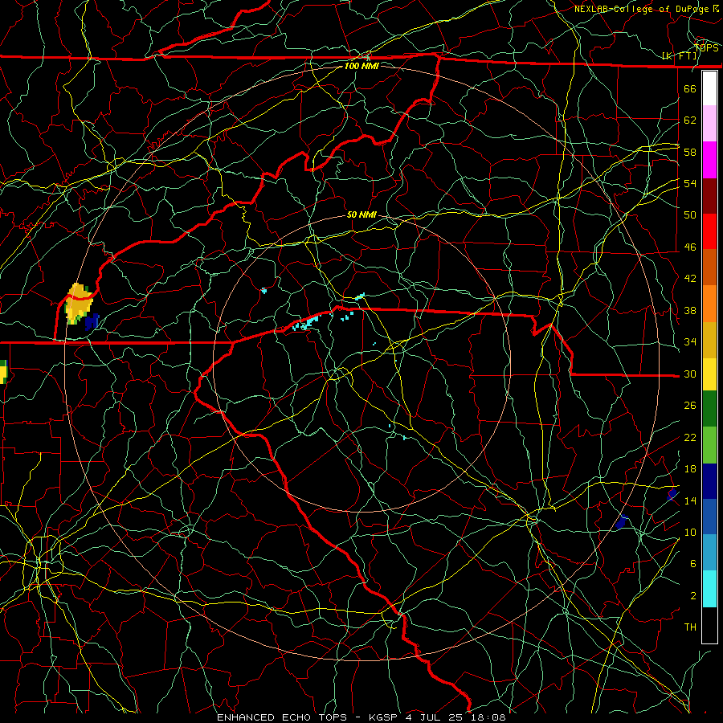Click the dark green legend band

(x=709, y=409)
